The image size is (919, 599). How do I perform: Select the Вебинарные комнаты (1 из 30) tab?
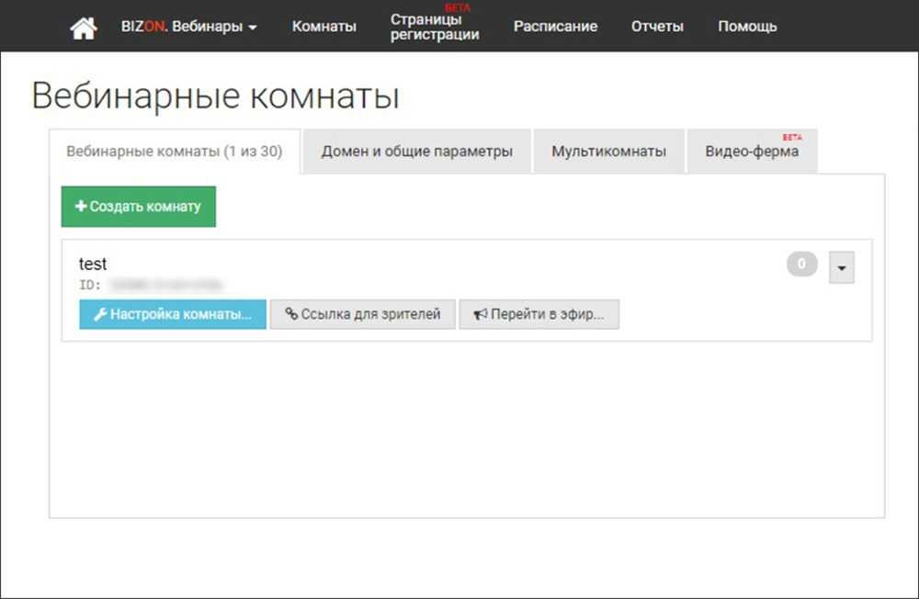pos(174,152)
